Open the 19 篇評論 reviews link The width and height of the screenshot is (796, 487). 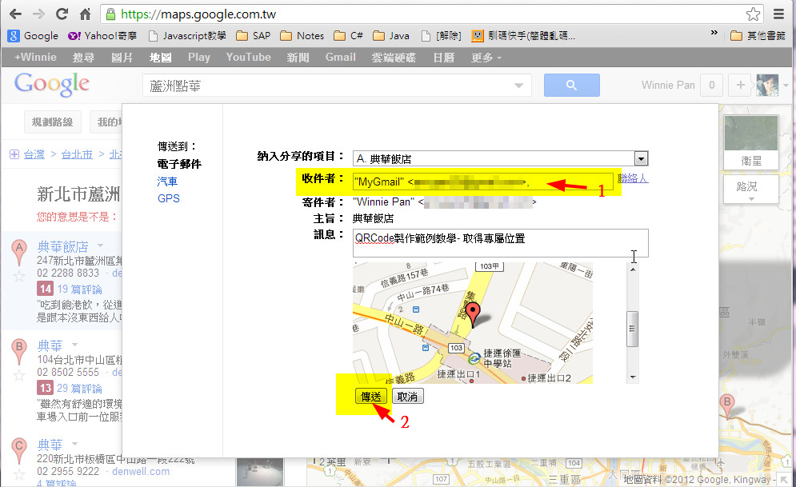pyautogui.click(x=79, y=289)
